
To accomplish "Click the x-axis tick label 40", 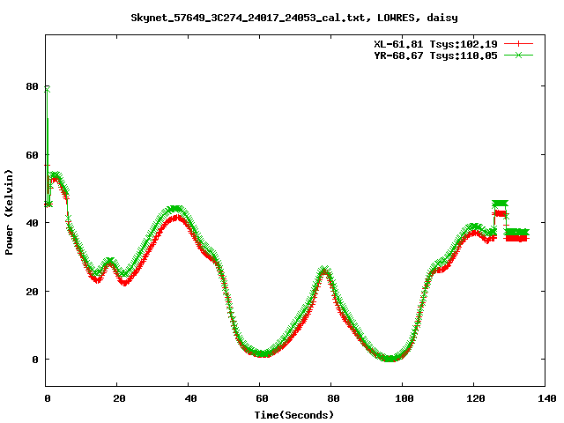I will pyautogui.click(x=190, y=398).
